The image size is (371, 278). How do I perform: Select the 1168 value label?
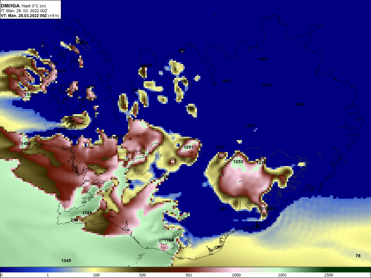click(165, 176)
